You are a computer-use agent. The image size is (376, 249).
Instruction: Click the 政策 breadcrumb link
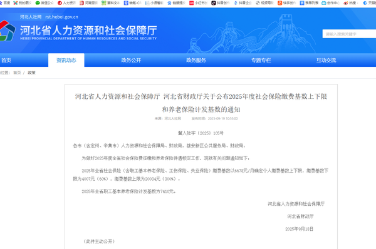[31, 73]
